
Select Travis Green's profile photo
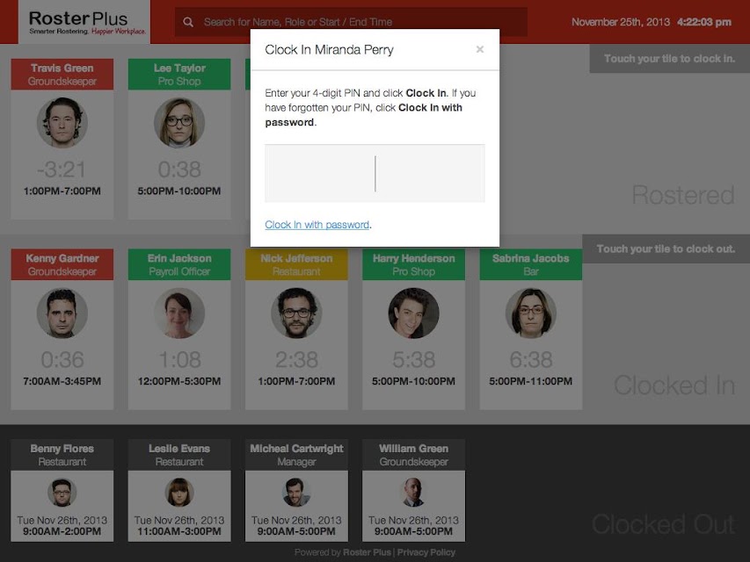pyautogui.click(x=62, y=123)
